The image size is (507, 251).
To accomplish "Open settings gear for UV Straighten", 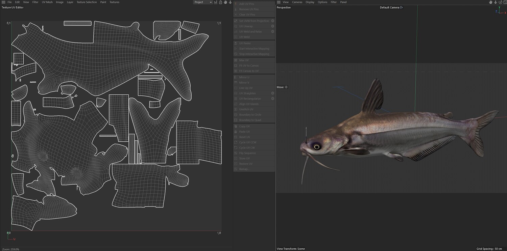I will pyautogui.click(x=272, y=93).
